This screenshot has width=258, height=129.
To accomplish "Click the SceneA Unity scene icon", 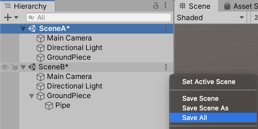I will click(x=32, y=28).
